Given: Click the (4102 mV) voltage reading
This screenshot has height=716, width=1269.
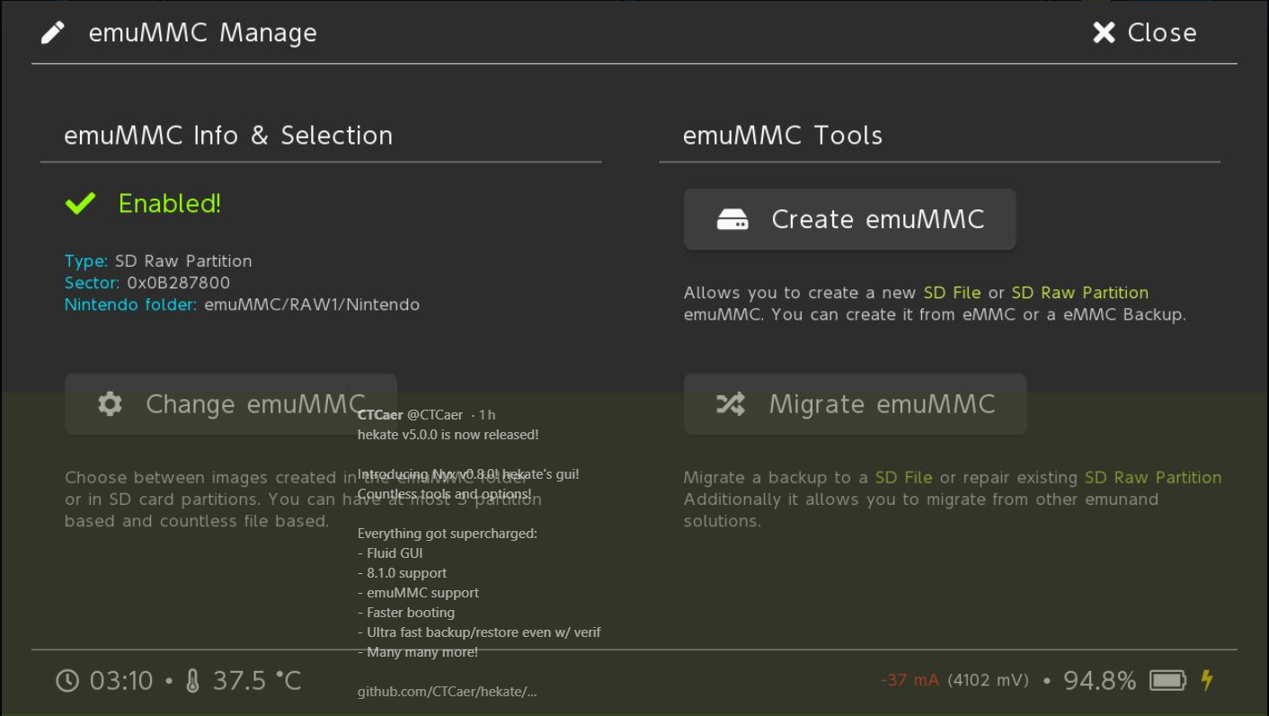Looking at the screenshot, I should point(989,680).
